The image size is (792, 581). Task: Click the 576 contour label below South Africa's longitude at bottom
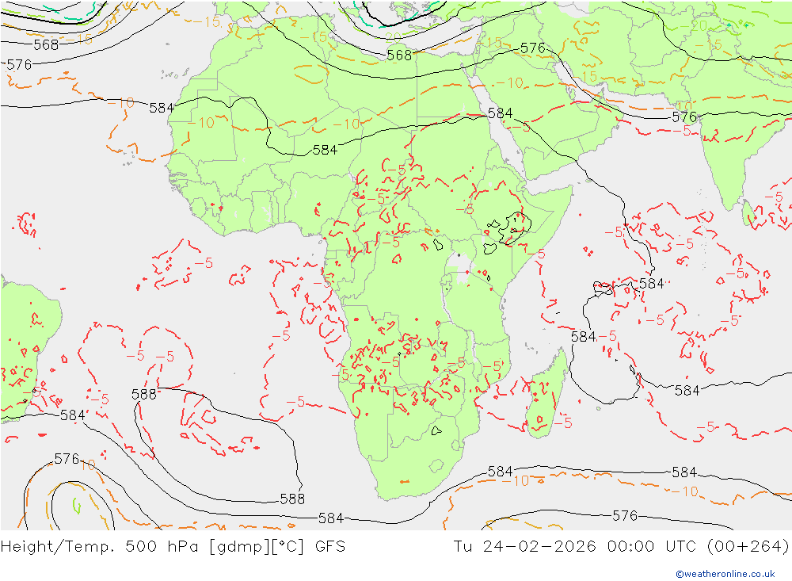625,516
